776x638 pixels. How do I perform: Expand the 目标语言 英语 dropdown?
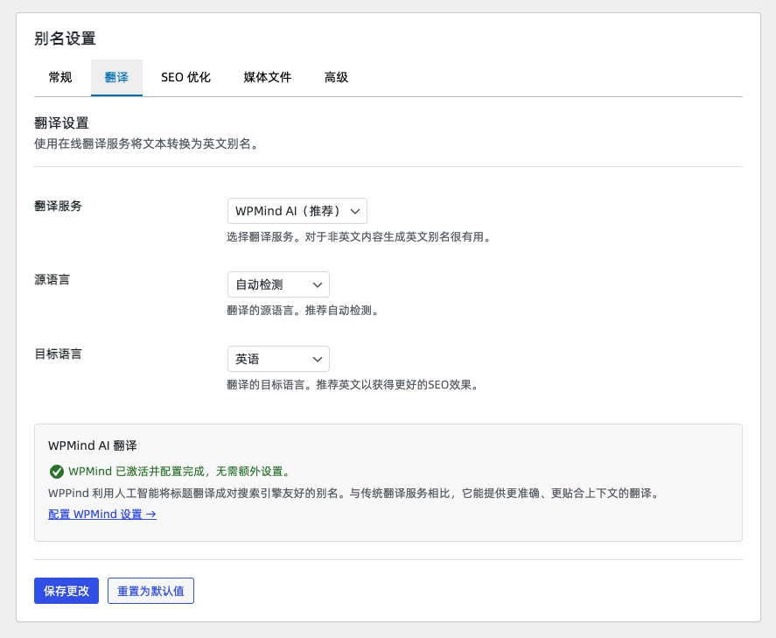[277, 359]
